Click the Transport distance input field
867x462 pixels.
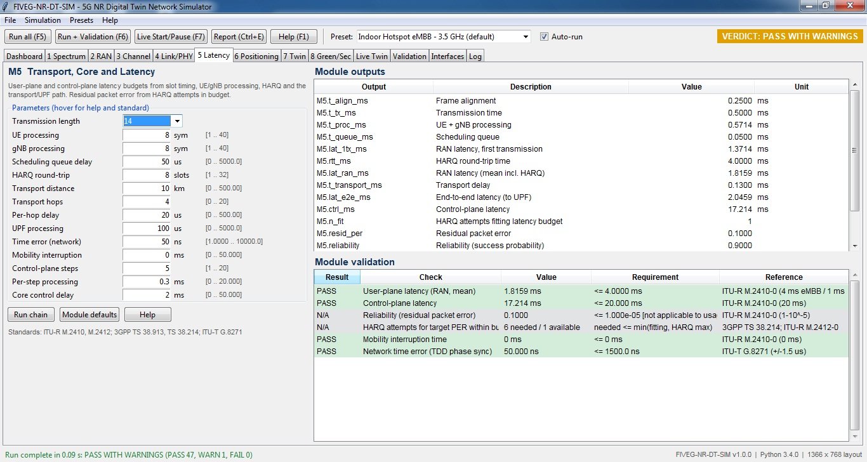[147, 188]
